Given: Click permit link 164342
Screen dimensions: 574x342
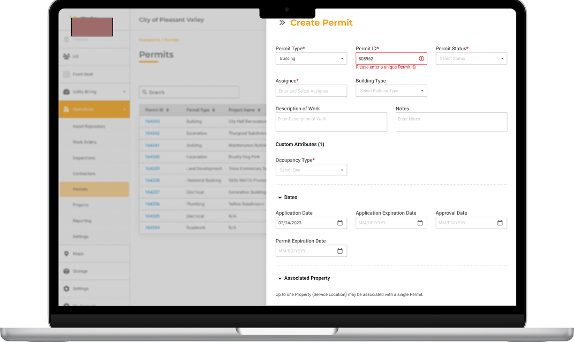Looking at the screenshot, I should [x=152, y=133].
